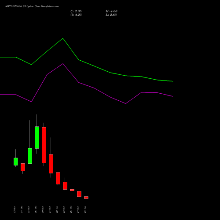The width and height of the screenshot is (220, 220).
Task: Click the 23 Oct date label
Action: (64, 209)
